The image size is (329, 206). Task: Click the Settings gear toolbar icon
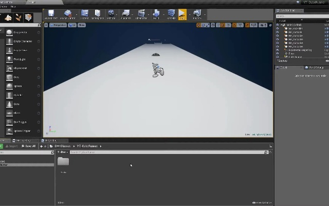[x=111, y=14]
